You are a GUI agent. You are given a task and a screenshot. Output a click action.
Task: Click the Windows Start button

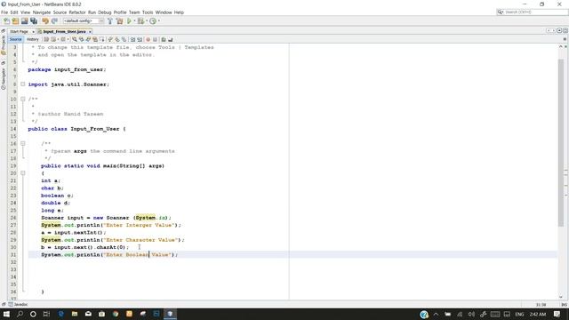(6, 314)
